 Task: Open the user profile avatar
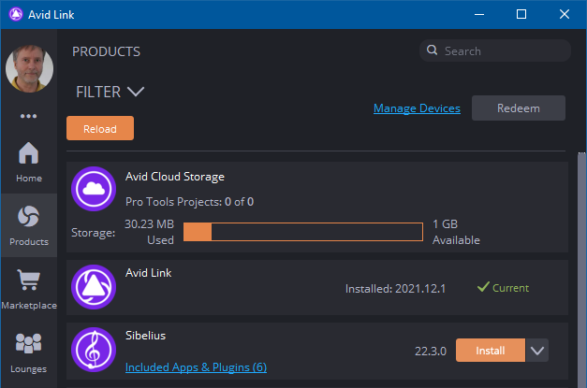(29, 69)
